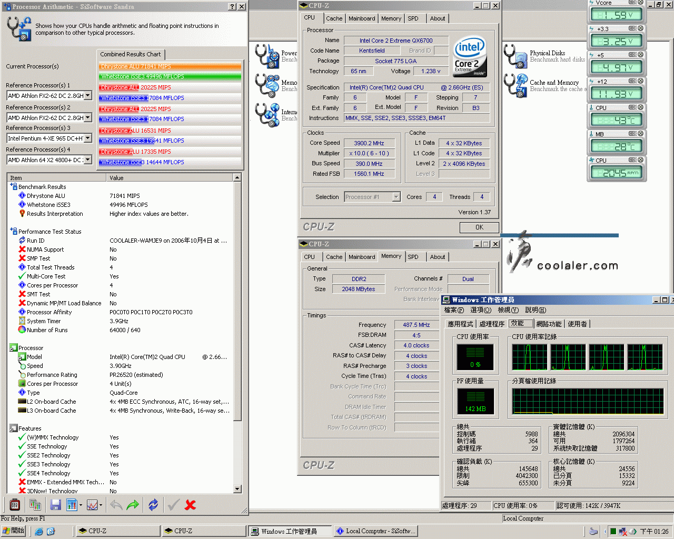Open settings icon on the +12 voltage gadget
Image resolution: width=674 pixels, height=539 pixels.
tap(632, 81)
